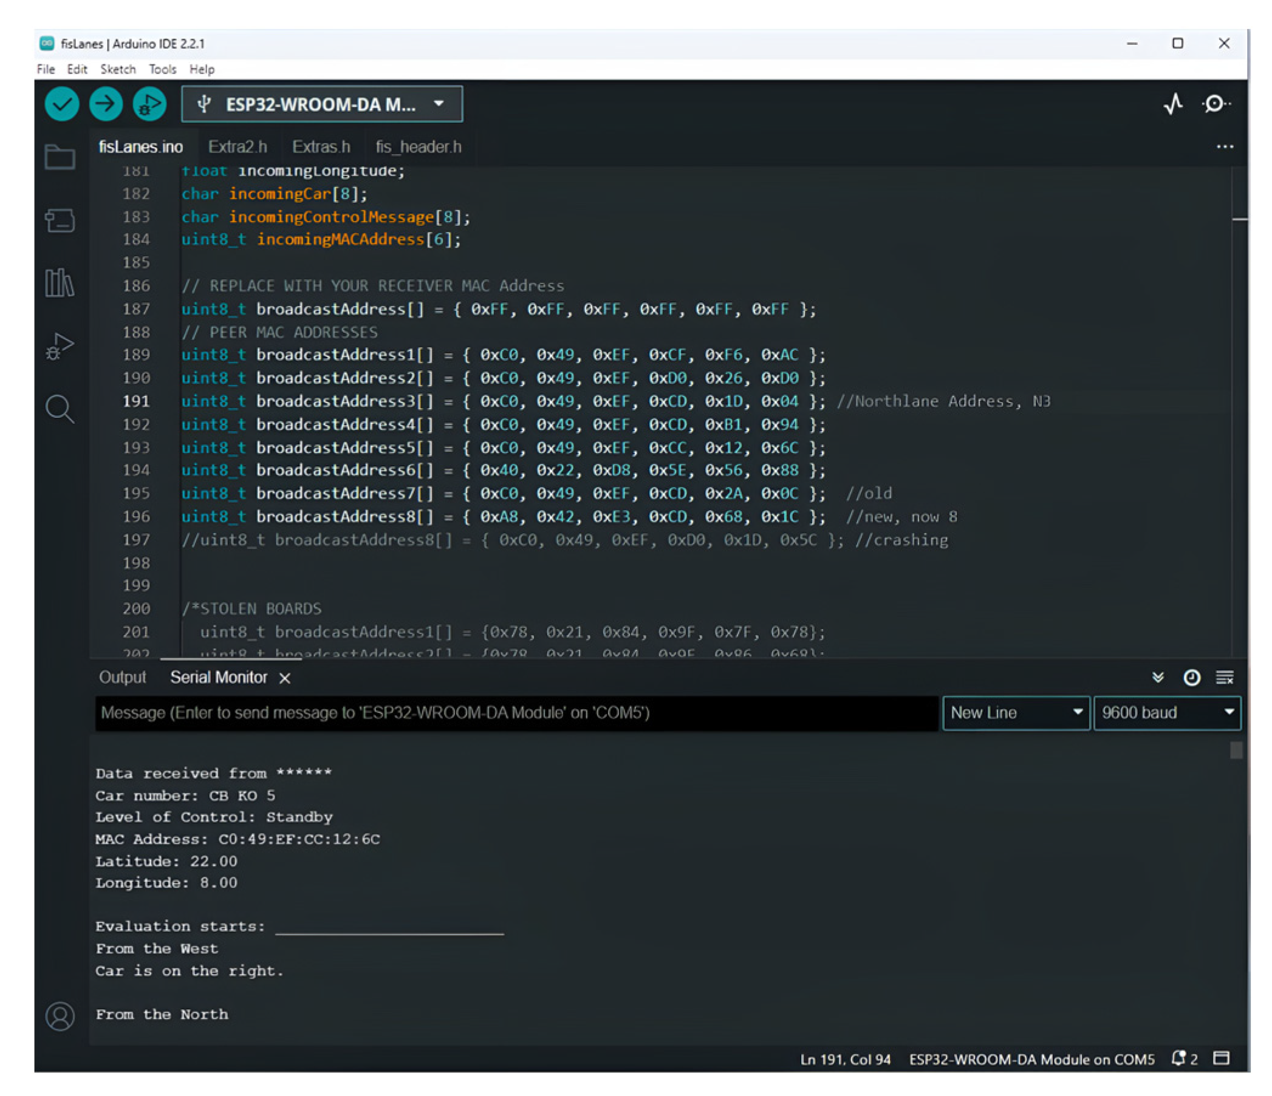Open the Sketchbook folder in the sidebar
1272x1096 pixels.
[x=60, y=157]
